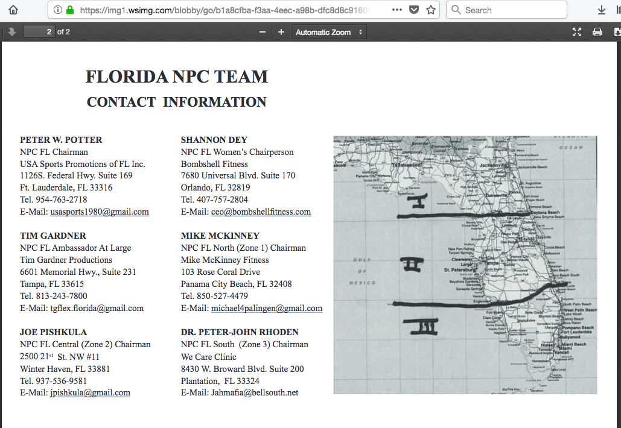621x428 pixels.
Task: Click the Winter Haven, FL 33881 address line
Action: tap(65, 369)
